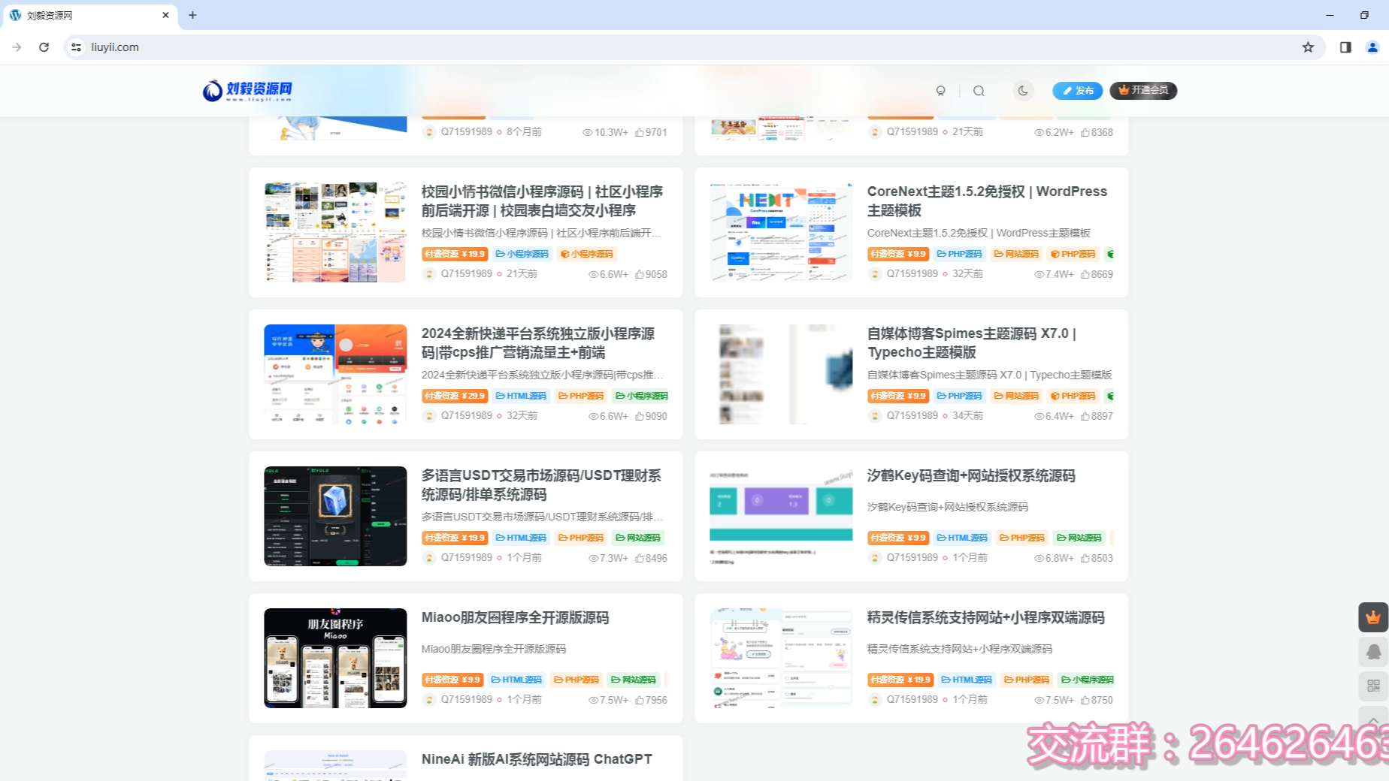Close the 刘毅资源网 browser tab
Viewport: 1389px width, 781px height.
[x=165, y=15]
